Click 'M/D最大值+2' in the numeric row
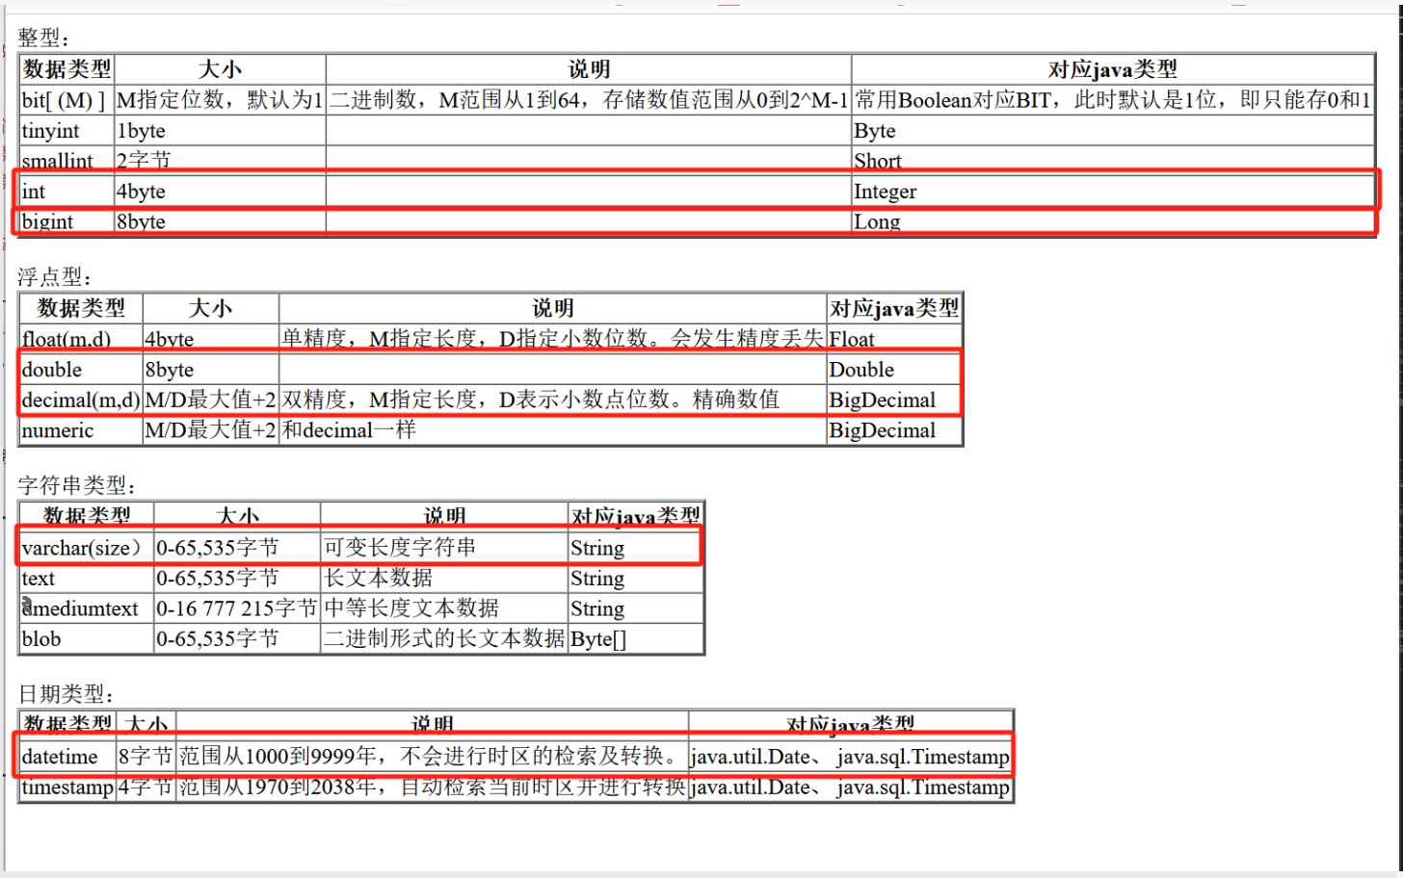 click(211, 430)
